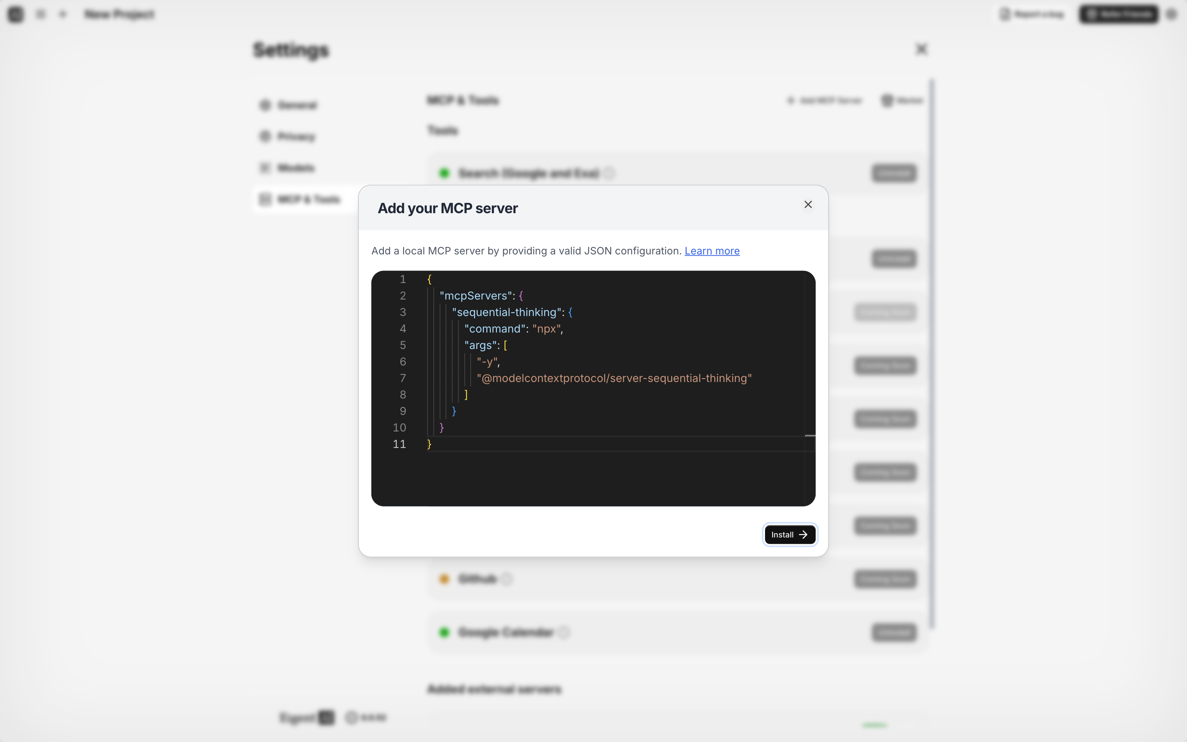Click the info icon next to Github
Viewport: 1187px width, 742px height.
(507, 579)
